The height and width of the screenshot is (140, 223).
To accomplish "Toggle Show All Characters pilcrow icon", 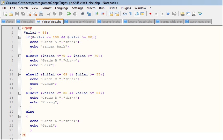I will (130, 14).
